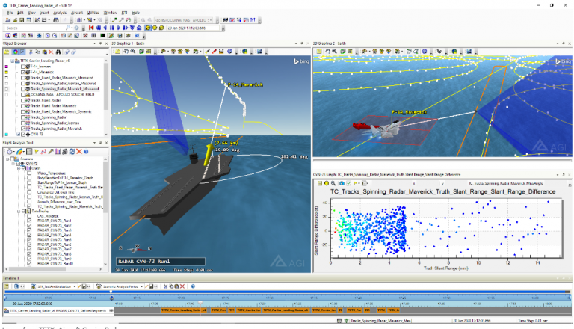This screenshot has height=329, width=574.
Task: Click the Step in Reverse animation button
Action: click(x=98, y=28)
